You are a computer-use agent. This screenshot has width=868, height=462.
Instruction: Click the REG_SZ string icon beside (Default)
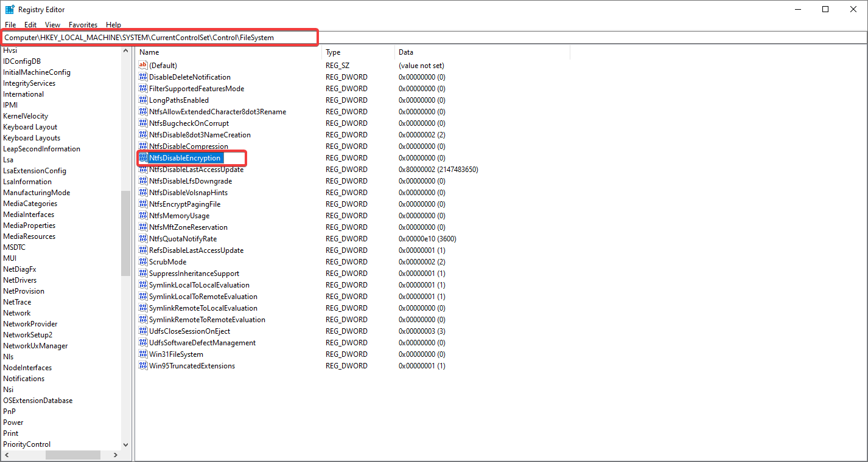tap(141, 65)
